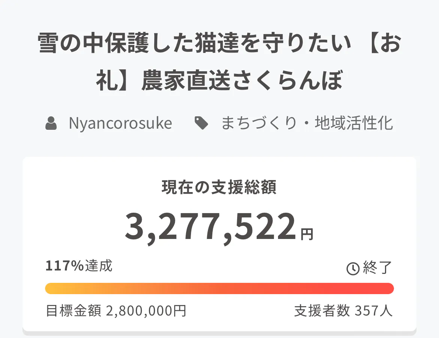Open the Nyancorosuke owner profile
The image size is (439, 338).
pos(120,123)
